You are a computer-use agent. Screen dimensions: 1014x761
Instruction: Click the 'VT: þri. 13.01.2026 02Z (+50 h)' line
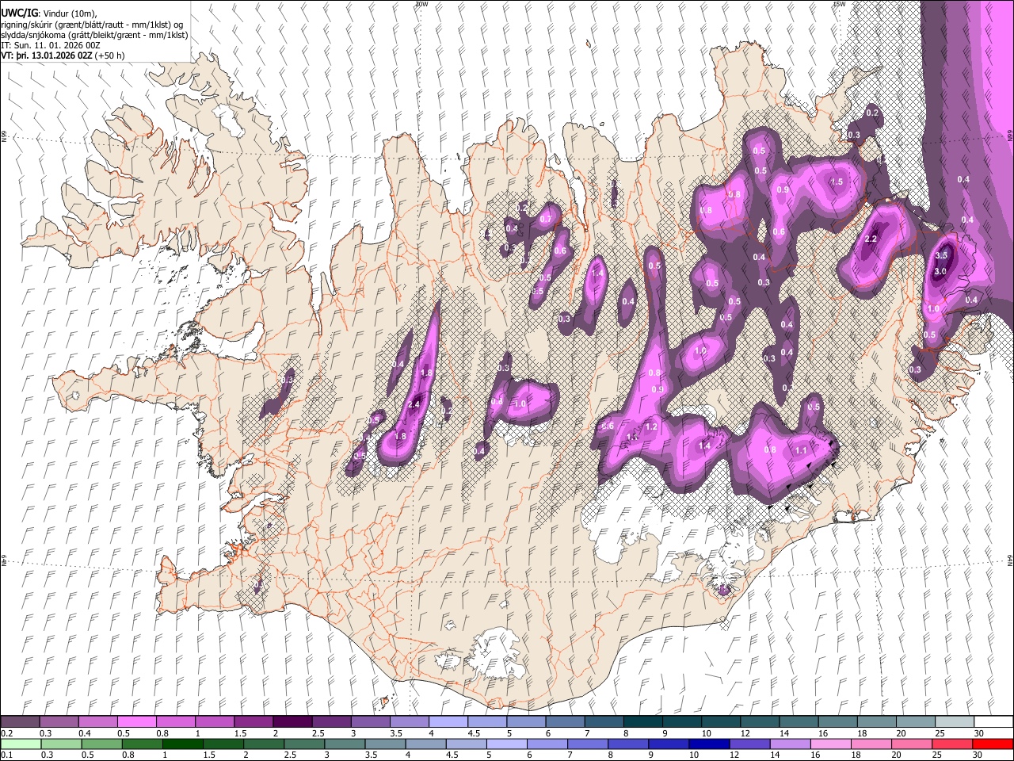63,55
